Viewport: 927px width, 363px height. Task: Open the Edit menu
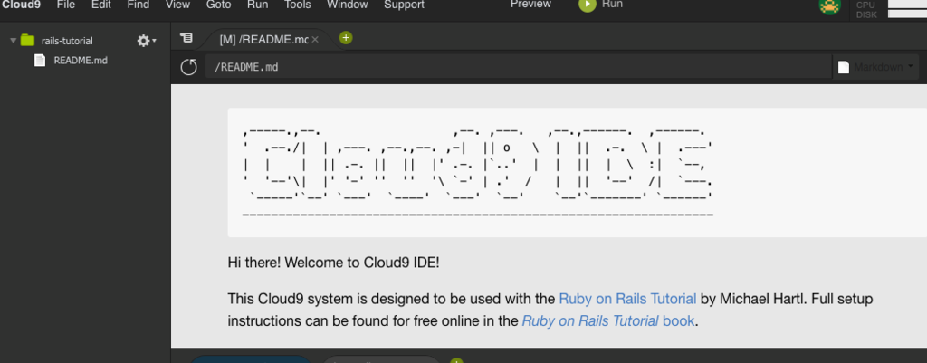pyautogui.click(x=101, y=5)
